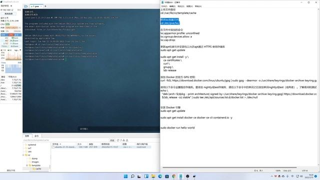320x180 pixels.
Task: Click the download icon in file panel toolbar
Action: (124, 140)
